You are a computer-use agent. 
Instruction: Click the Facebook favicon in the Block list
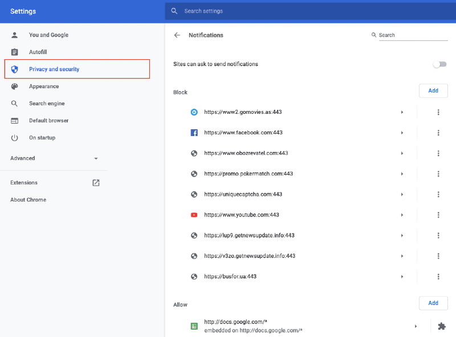(x=194, y=133)
